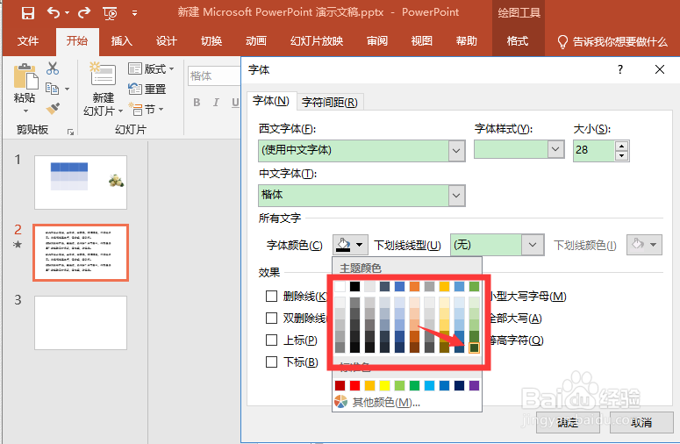
Task: Toggle italic formatting I
Action: [x=216, y=103]
